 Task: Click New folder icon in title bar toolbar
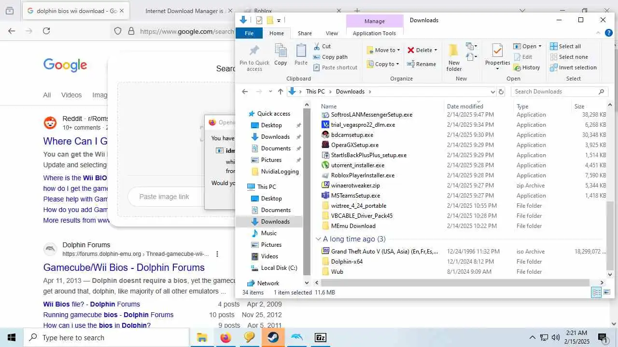pyautogui.click(x=270, y=20)
